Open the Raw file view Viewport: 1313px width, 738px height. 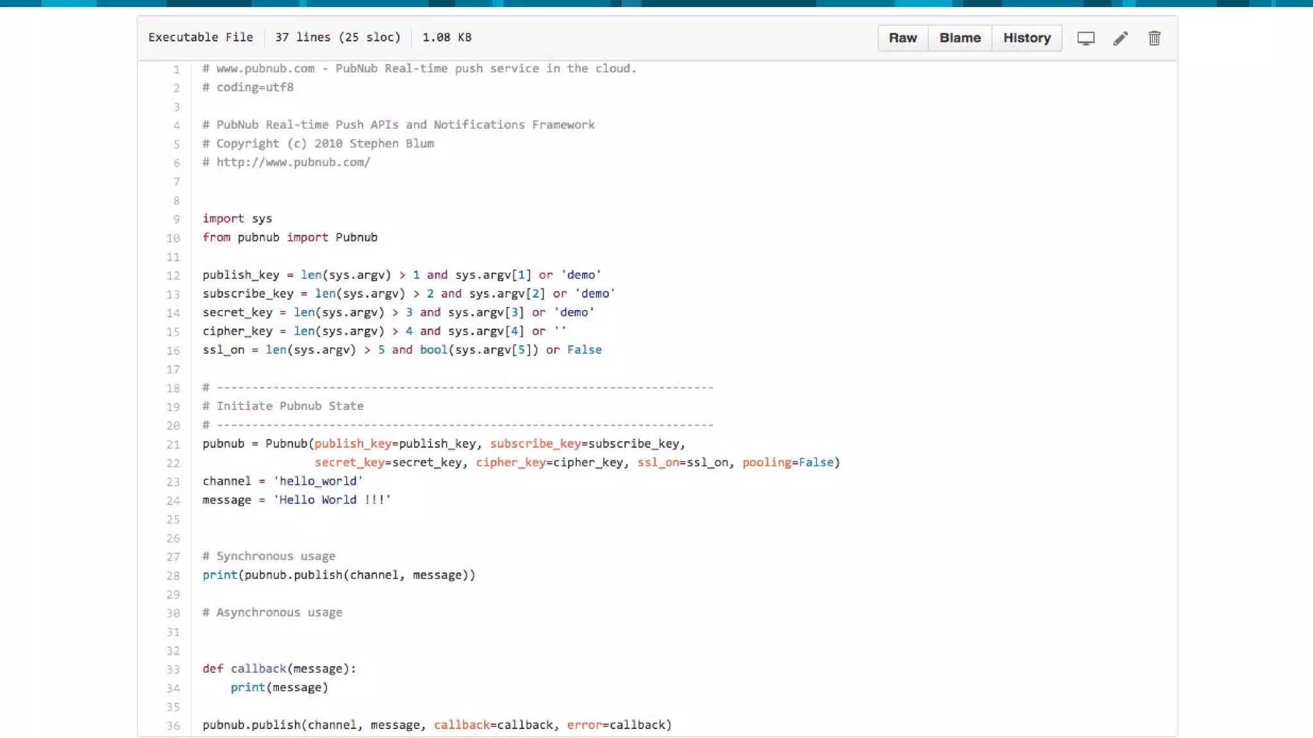(902, 38)
